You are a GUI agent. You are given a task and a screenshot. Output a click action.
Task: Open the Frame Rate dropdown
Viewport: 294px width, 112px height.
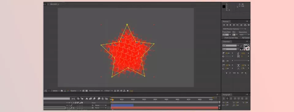click(x=230, y=35)
